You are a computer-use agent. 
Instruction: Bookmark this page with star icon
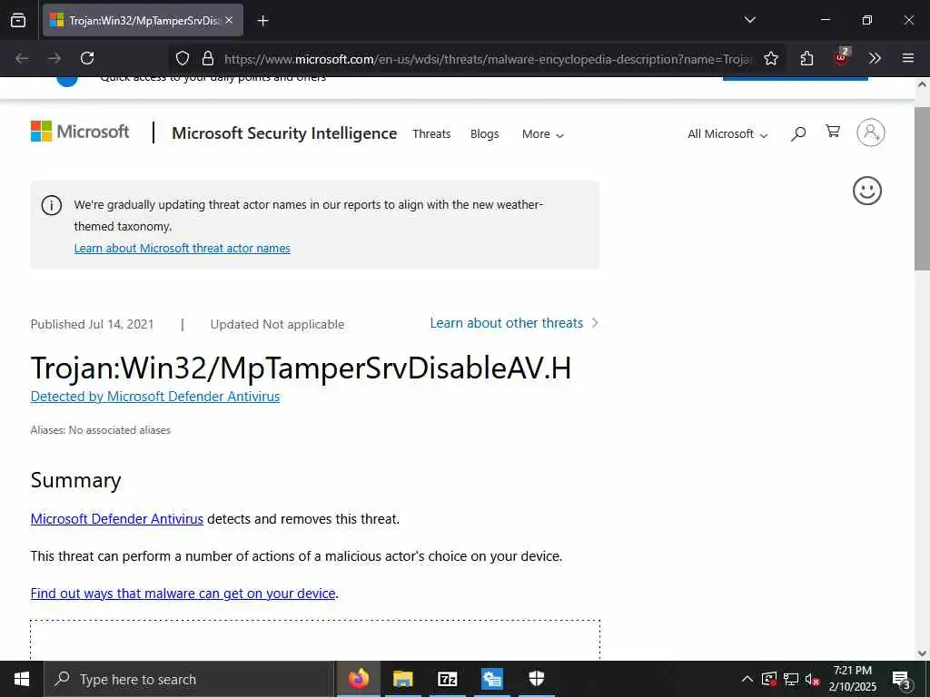click(770, 58)
